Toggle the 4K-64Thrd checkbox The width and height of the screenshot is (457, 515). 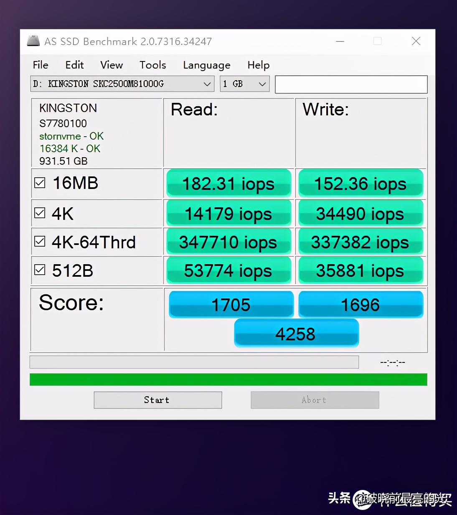[x=40, y=241]
